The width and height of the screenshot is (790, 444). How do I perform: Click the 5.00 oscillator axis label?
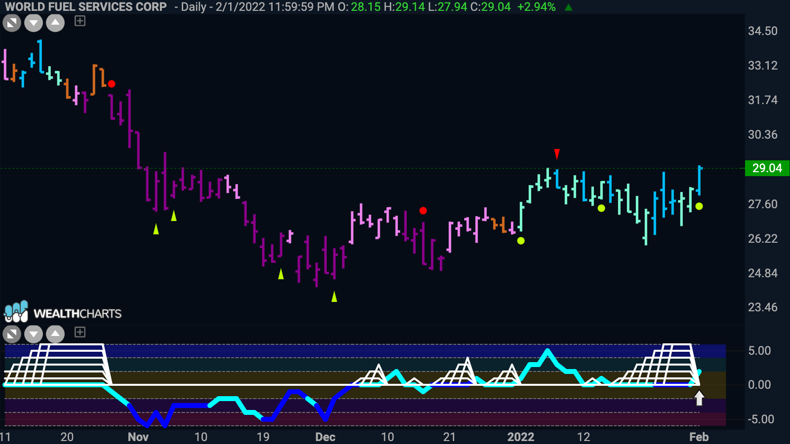click(x=759, y=351)
